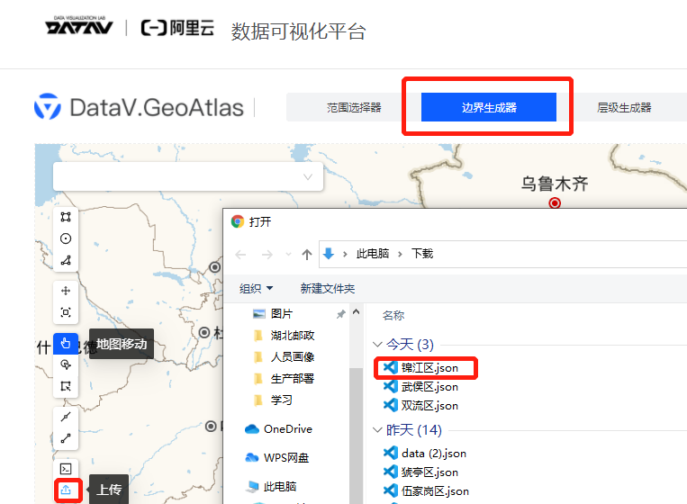Click the fit-to-view focus icon

66,312
